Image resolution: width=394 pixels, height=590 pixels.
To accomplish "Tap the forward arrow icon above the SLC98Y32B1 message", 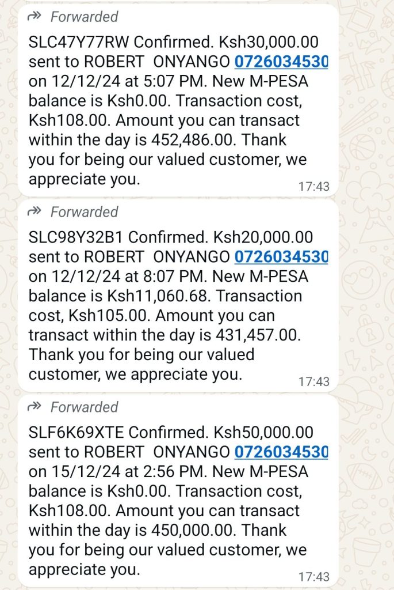I will pos(35,212).
